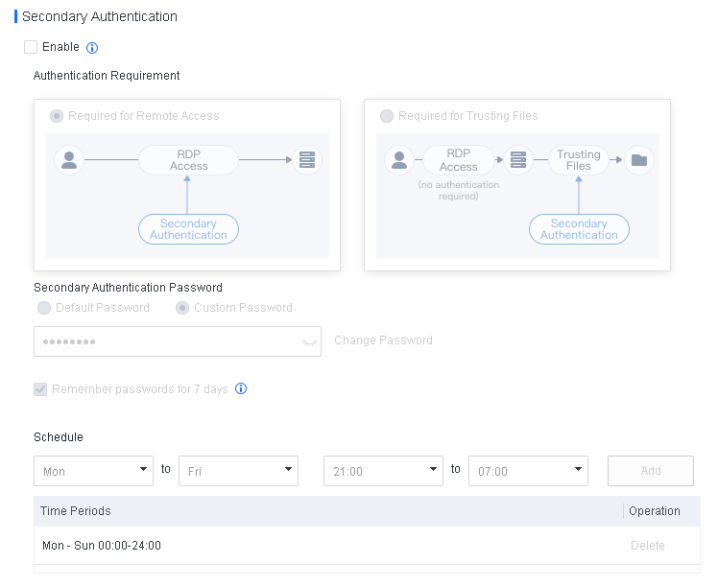
Task: Click server icon in Trusting Files diagram
Action: pyautogui.click(x=518, y=160)
